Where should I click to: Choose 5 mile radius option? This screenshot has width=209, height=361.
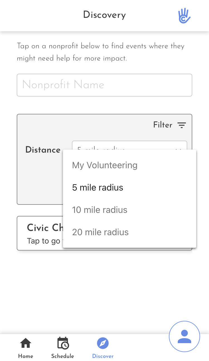[x=98, y=187]
